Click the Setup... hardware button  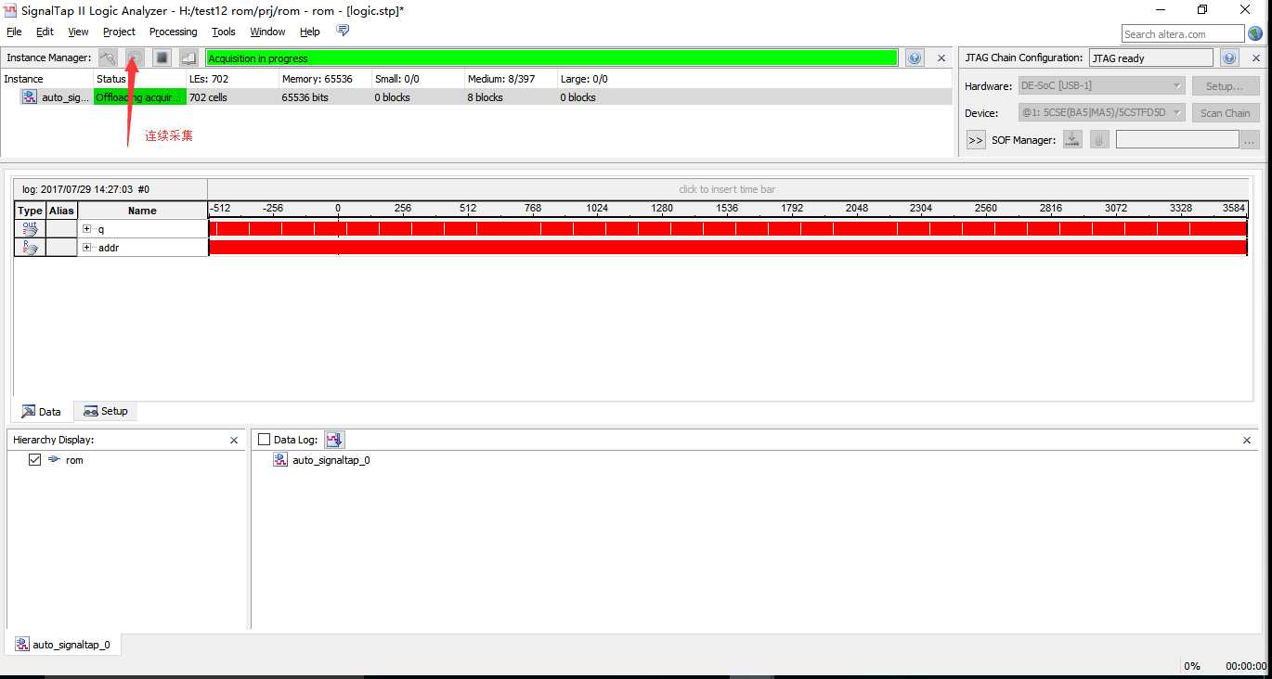point(1225,86)
